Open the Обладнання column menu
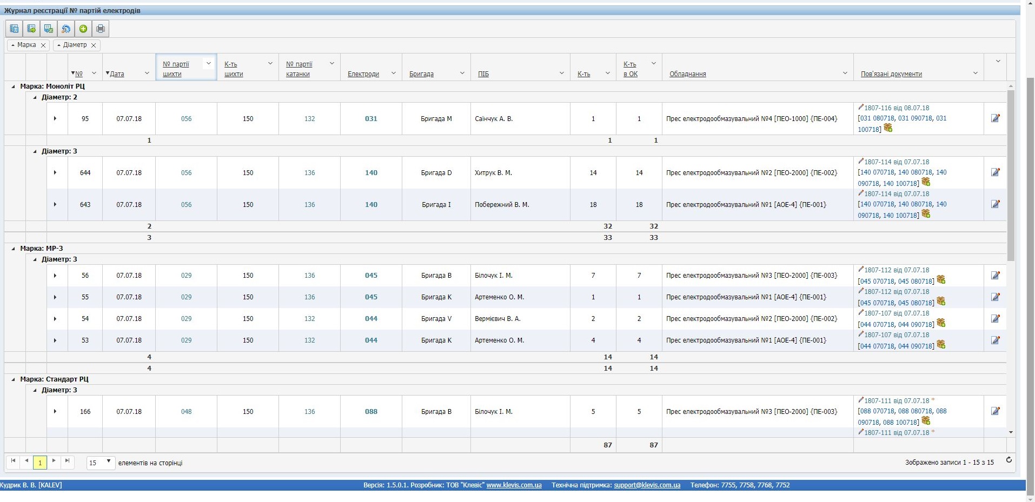Viewport: 1035px width, 502px height. pyautogui.click(x=845, y=73)
